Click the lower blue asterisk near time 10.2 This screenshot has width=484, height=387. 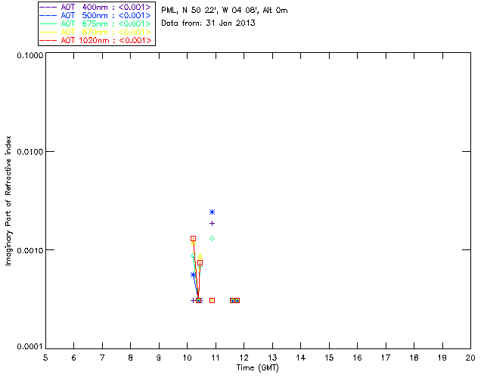pos(194,274)
